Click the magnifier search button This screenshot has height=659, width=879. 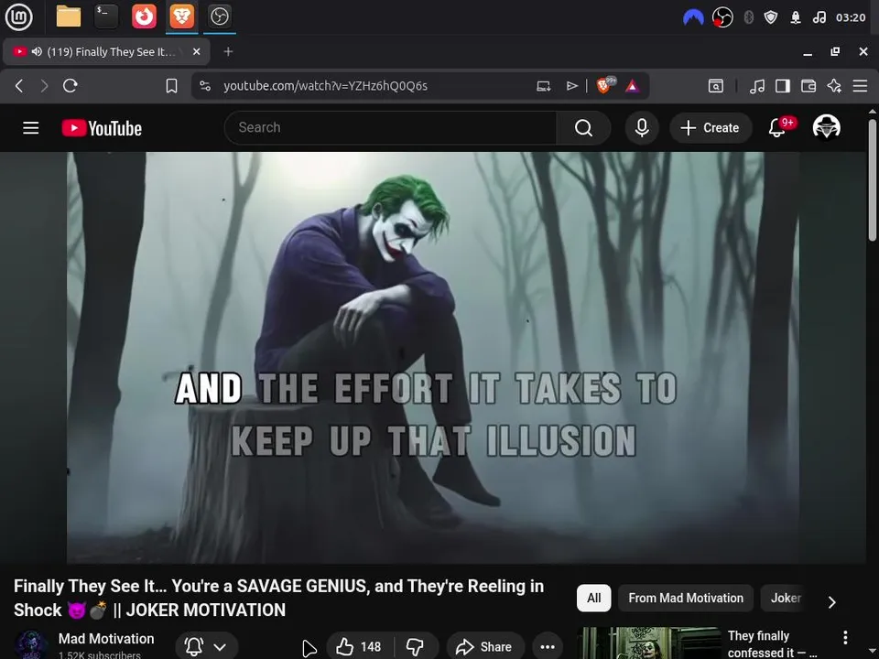pos(583,128)
